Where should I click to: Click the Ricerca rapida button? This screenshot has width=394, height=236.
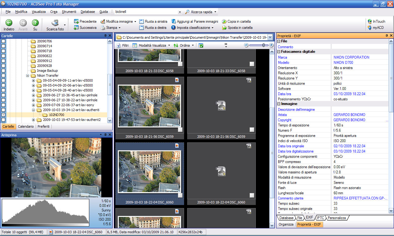pos(201,12)
